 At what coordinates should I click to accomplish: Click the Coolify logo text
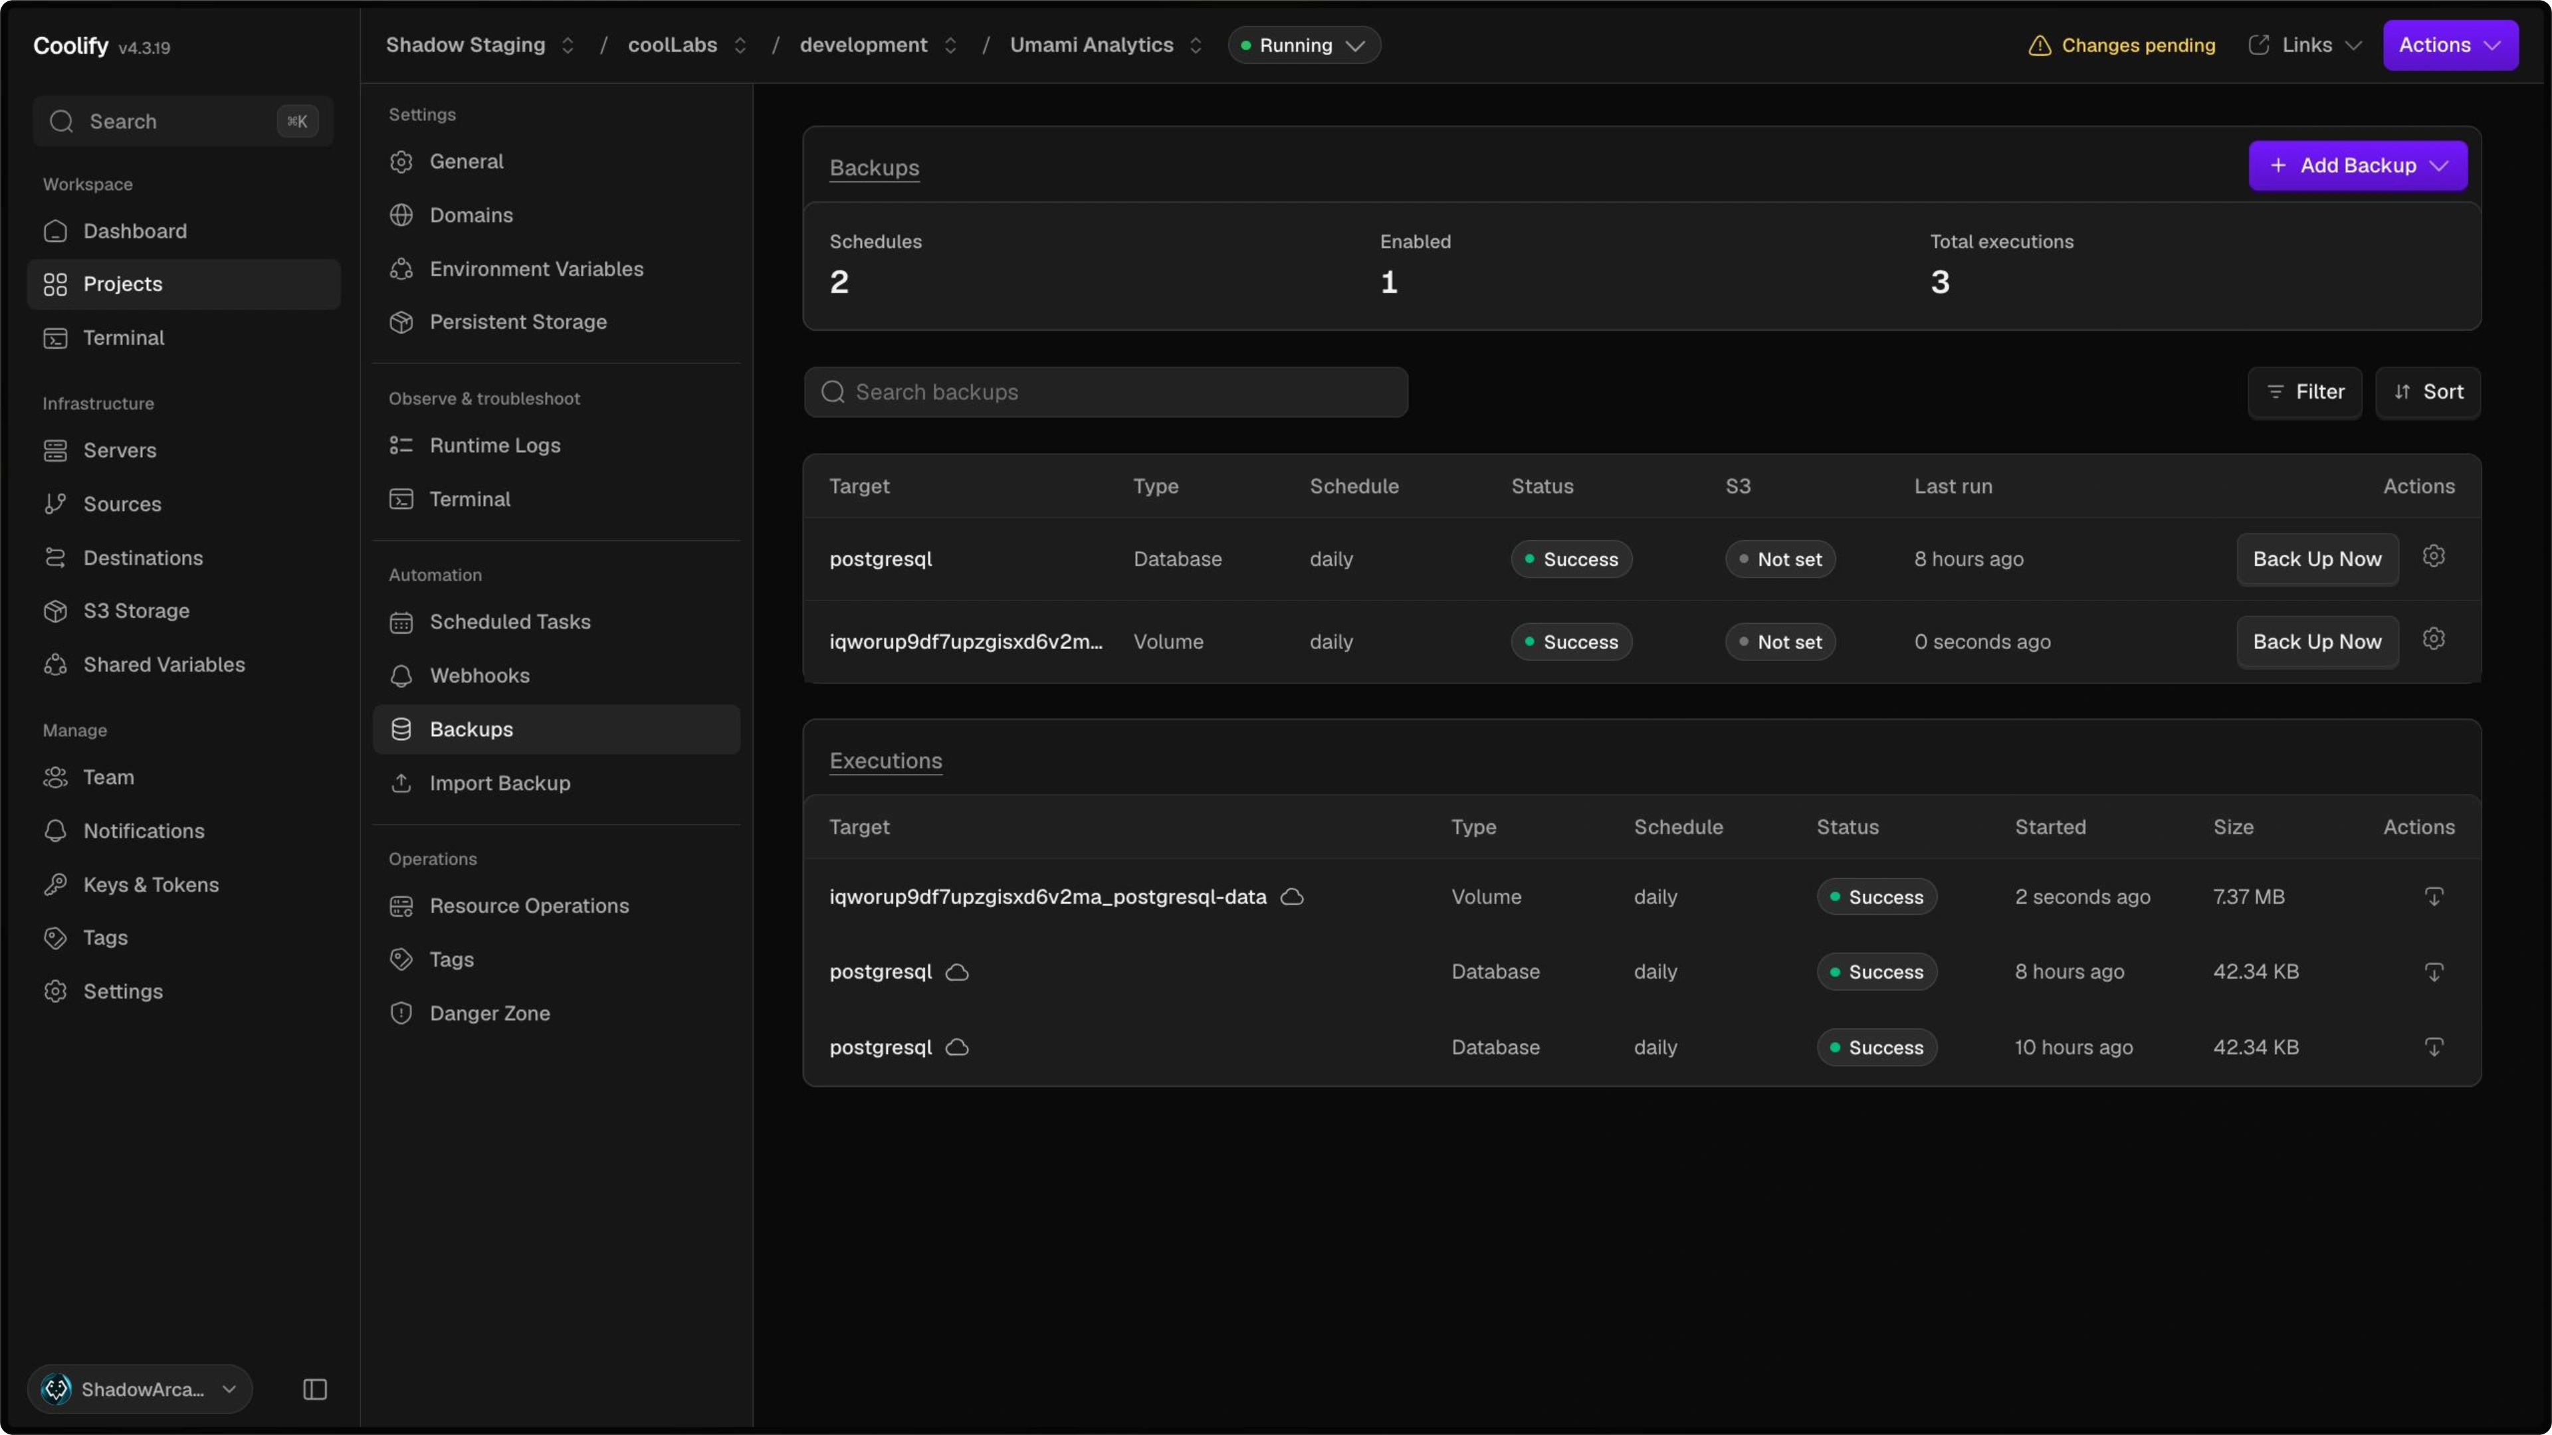pyautogui.click(x=70, y=46)
